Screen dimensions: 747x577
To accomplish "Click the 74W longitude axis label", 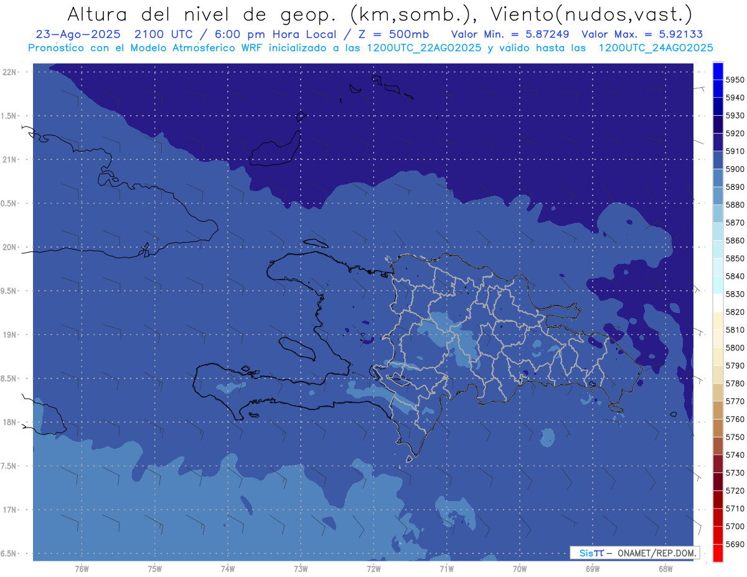I will pyautogui.click(x=227, y=568).
